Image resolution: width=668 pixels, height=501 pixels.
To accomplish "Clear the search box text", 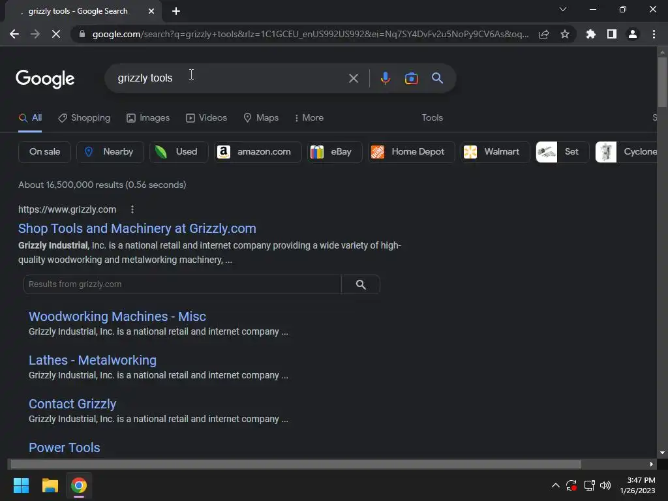I will [x=353, y=78].
